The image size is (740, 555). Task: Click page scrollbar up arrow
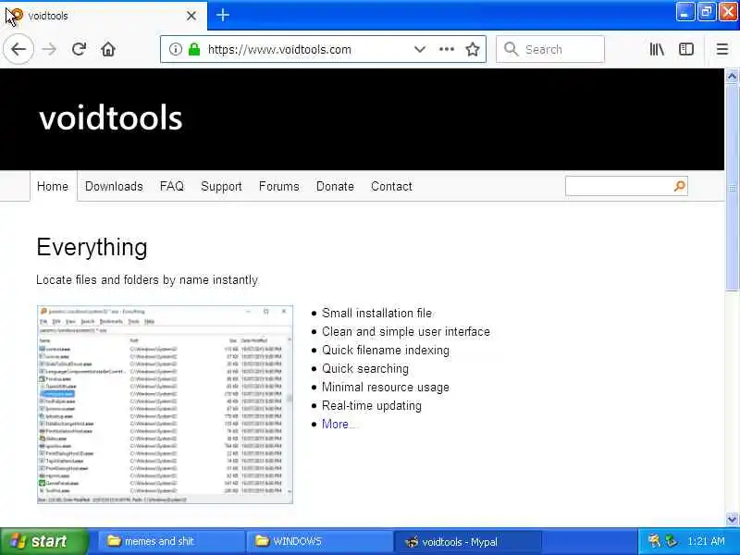732,76
